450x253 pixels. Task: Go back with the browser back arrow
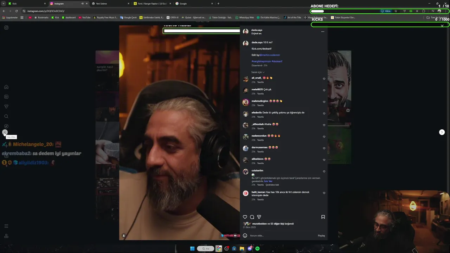tap(4, 11)
